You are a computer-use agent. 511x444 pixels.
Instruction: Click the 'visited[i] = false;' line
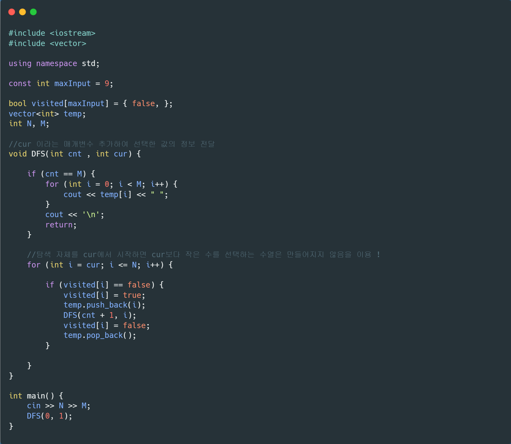click(106, 325)
